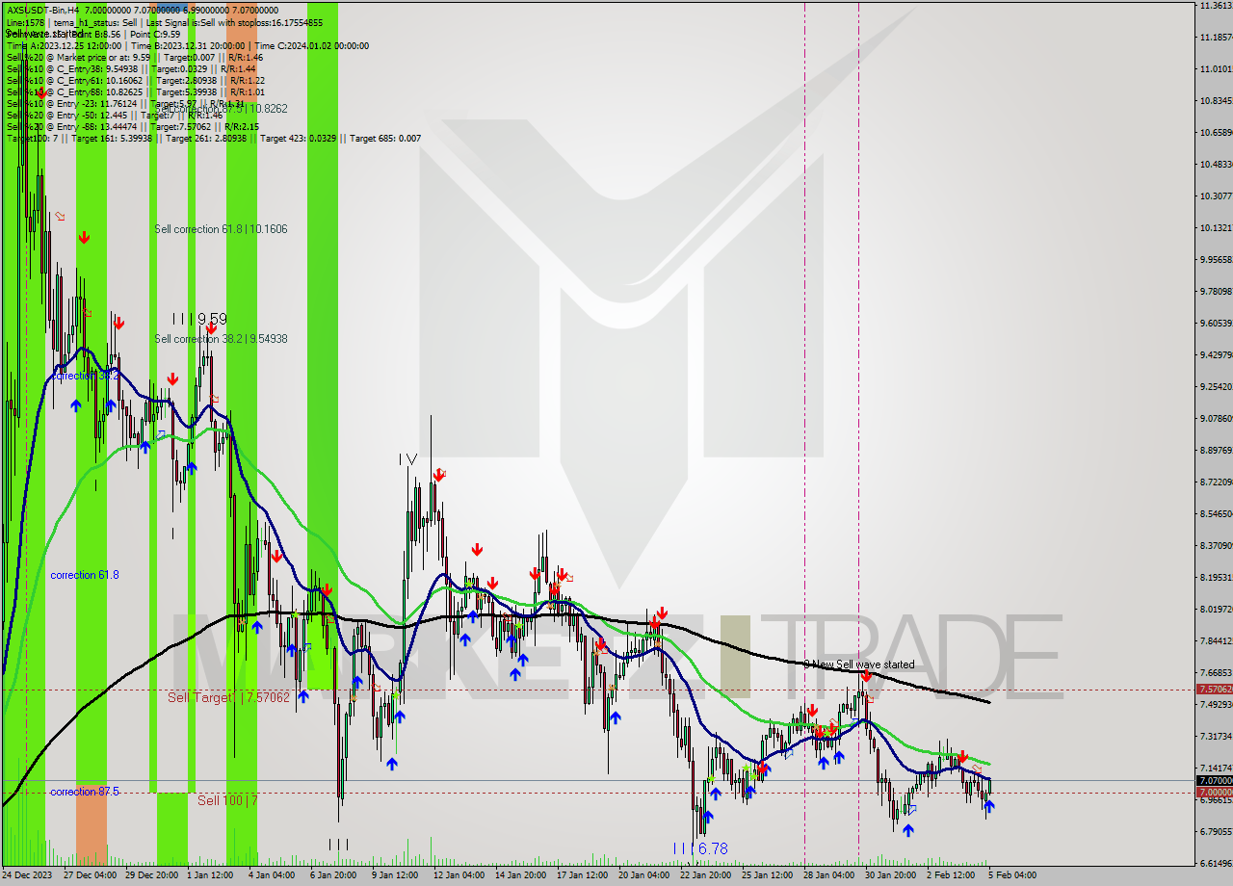Click the black 7.07000 current price tag
This screenshot has height=886, width=1233.
1214,780
